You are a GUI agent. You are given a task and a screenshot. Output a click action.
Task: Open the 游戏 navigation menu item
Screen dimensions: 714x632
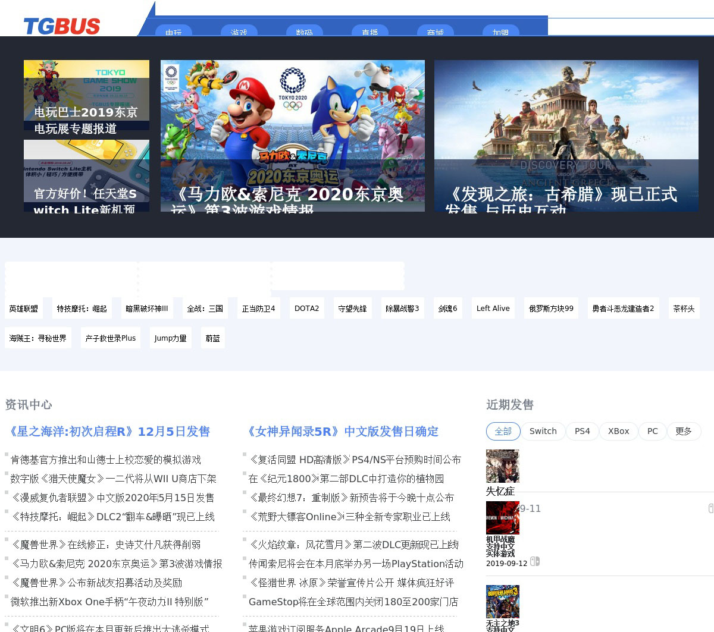point(239,32)
